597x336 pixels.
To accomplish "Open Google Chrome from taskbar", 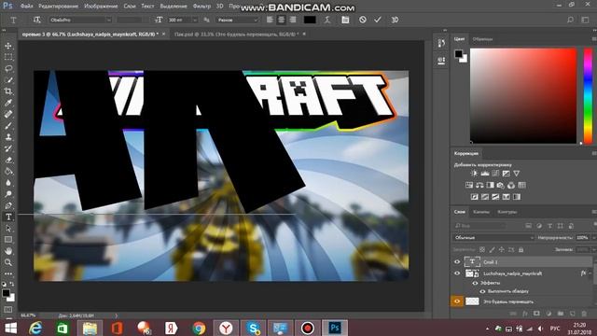I will pyautogui.click(x=199, y=328).
